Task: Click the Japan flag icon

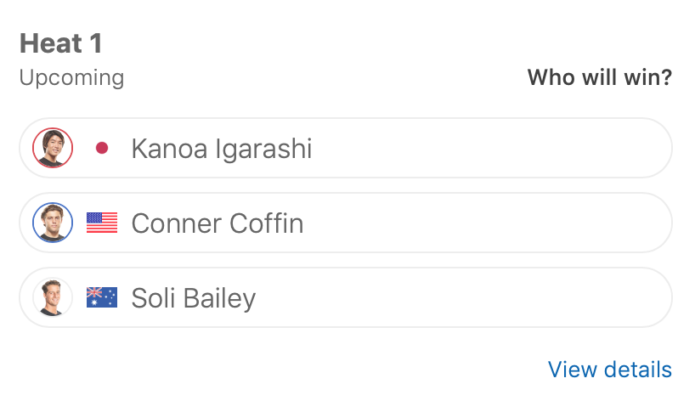Action: (x=102, y=149)
